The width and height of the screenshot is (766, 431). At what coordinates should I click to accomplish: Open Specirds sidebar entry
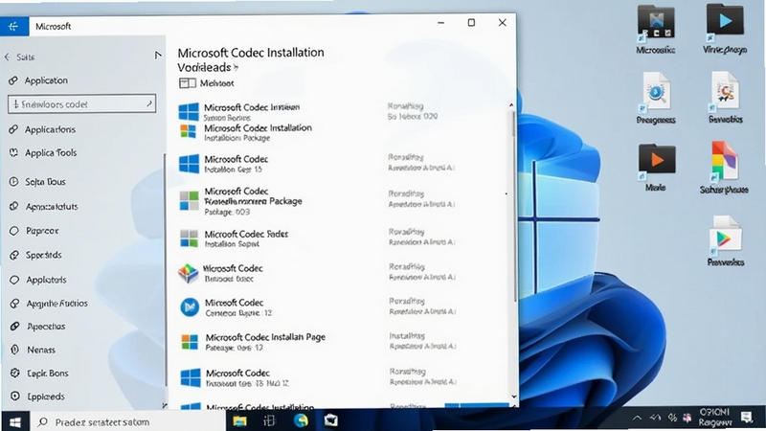pyautogui.click(x=43, y=255)
